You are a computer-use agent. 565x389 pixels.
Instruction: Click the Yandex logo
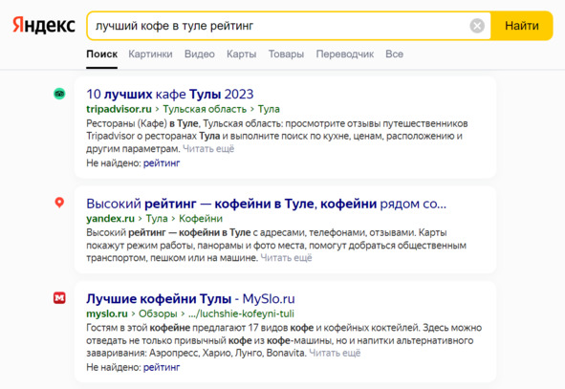pos(44,26)
